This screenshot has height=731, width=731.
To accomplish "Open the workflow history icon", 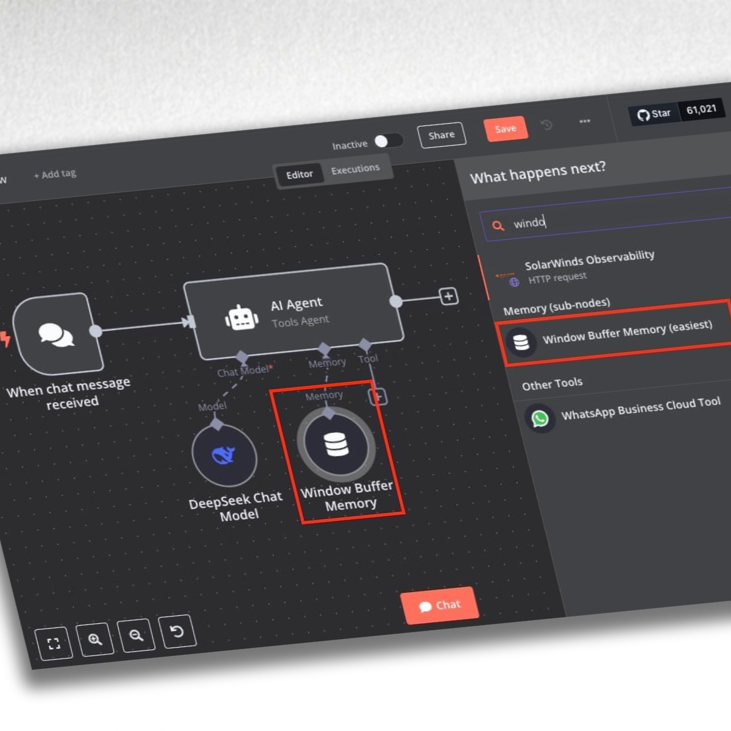I will tap(546, 125).
